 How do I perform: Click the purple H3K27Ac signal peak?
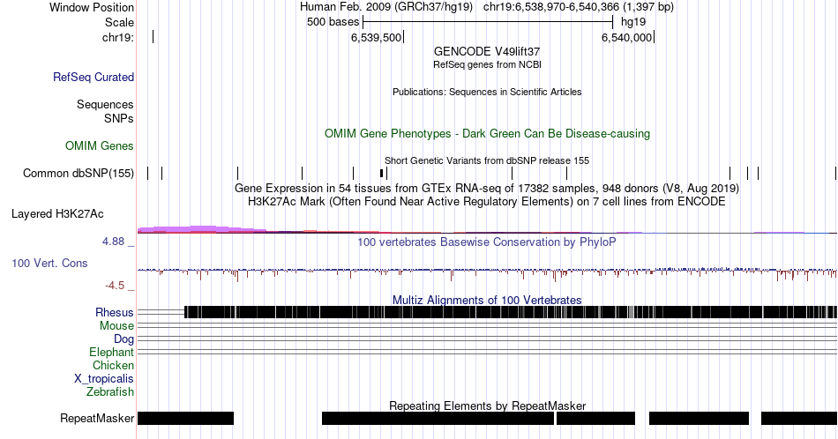200,229
